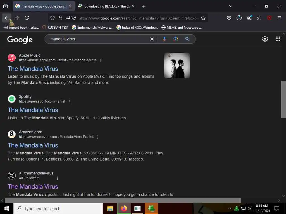Open the Google apps grid
The width and height of the screenshot is (286, 214).
[278, 39]
